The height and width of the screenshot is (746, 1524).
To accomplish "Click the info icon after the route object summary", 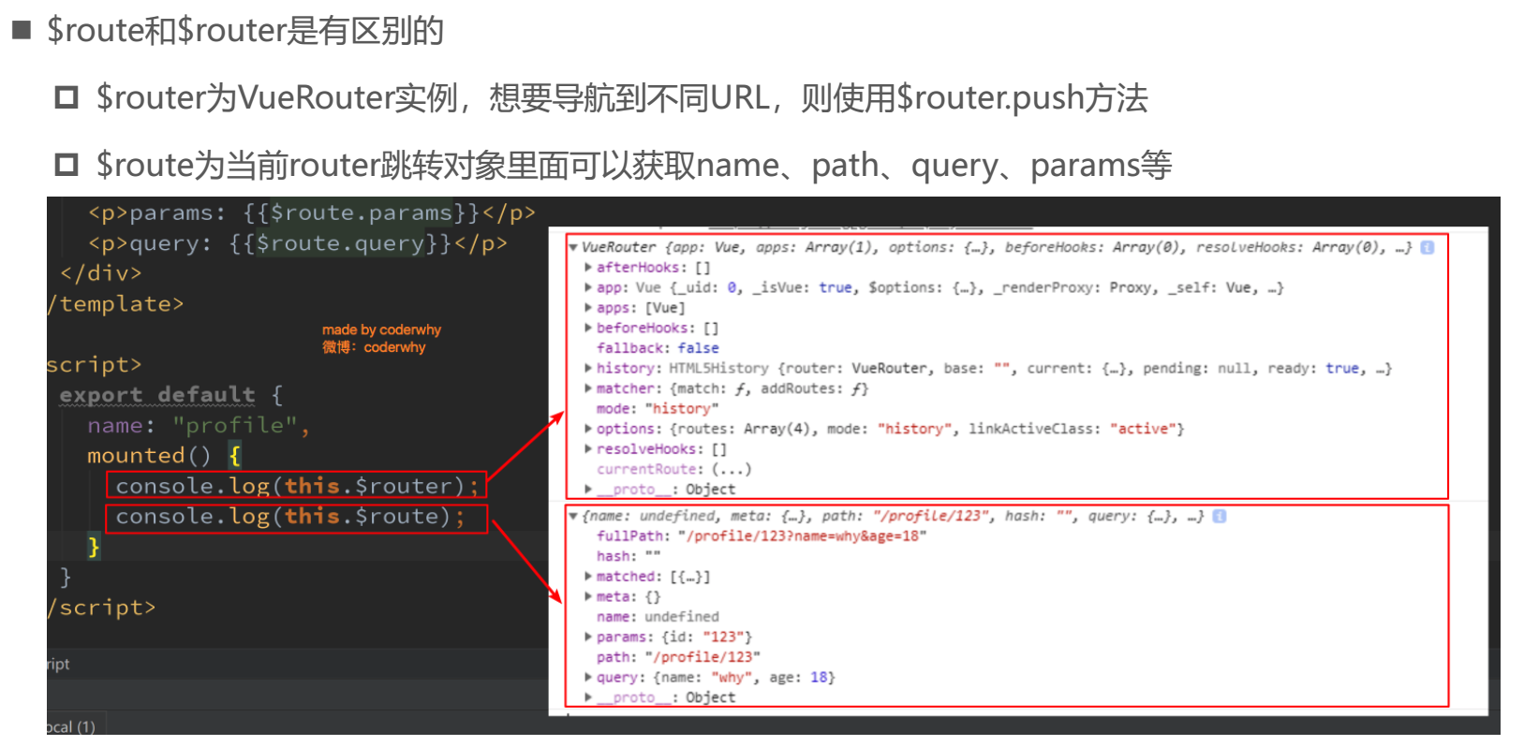I will [x=1219, y=516].
